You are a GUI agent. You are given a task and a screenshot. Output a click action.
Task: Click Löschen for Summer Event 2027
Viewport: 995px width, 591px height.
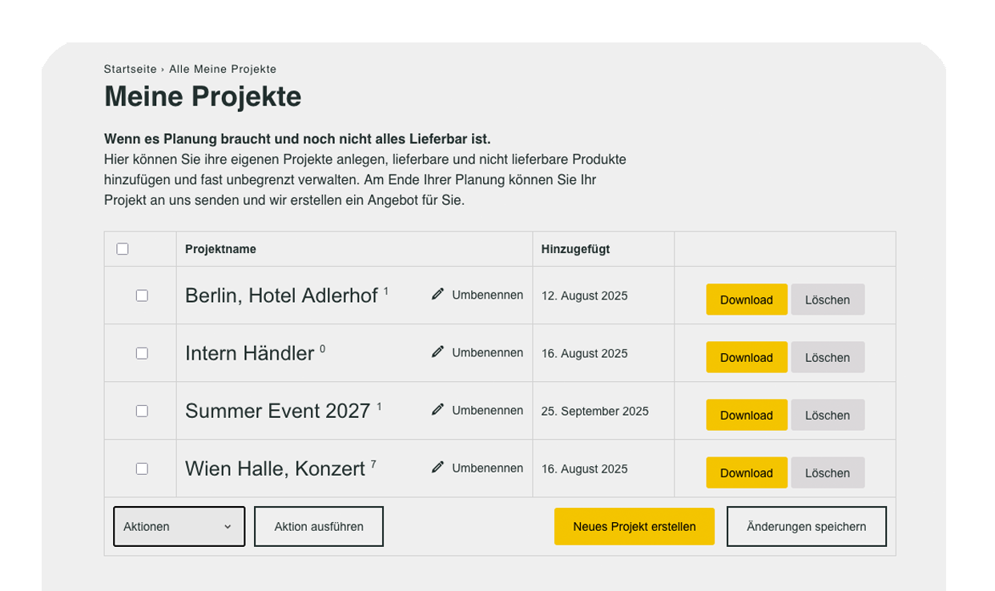tap(827, 415)
